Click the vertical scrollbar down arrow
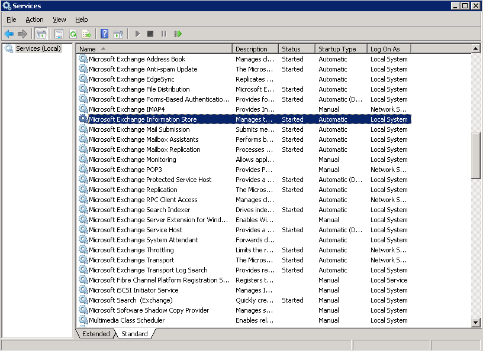Screen dimensions: 483x351 pyautogui.click(x=476, y=322)
